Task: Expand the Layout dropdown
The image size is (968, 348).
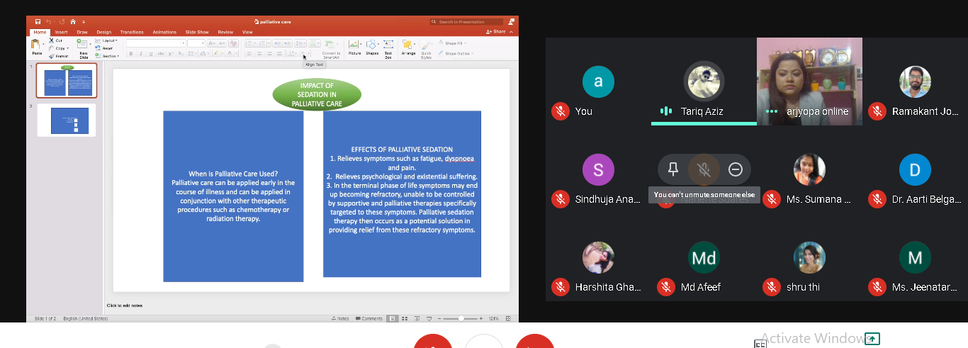Action: click(x=108, y=40)
